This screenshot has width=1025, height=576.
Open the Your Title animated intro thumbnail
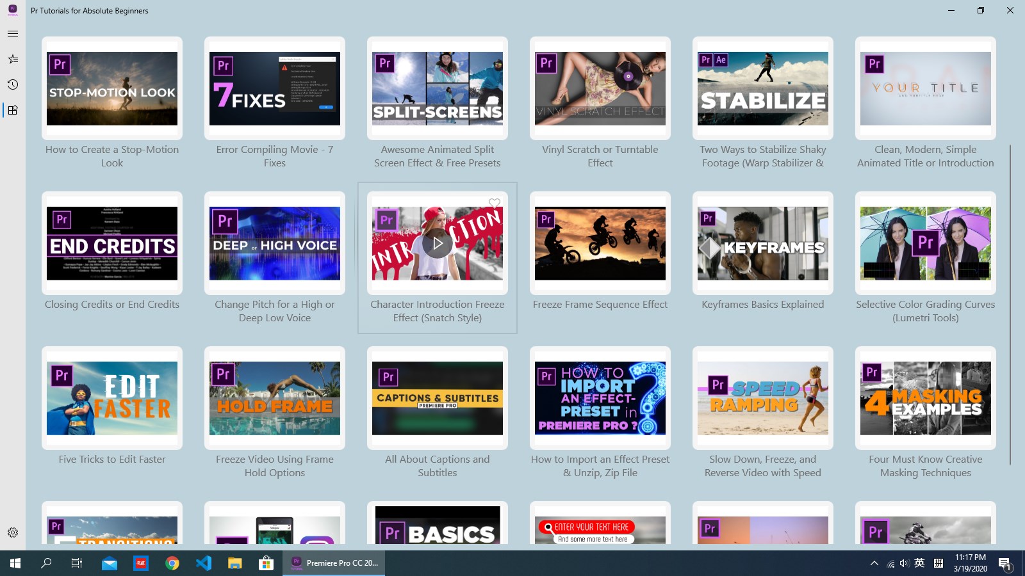point(926,88)
